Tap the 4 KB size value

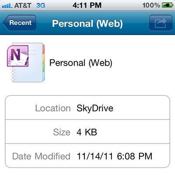[x=87, y=132]
